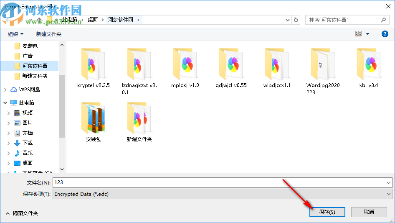Select the mpldsj_v1.0 folder icon
The width and height of the screenshot is (395, 223).
coord(185,64)
